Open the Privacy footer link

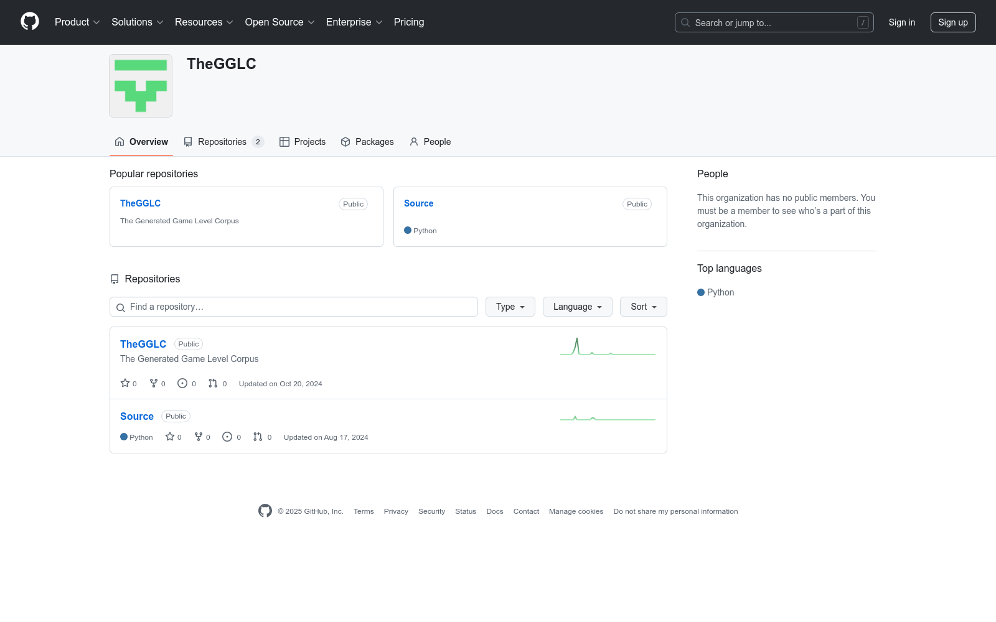point(396,511)
